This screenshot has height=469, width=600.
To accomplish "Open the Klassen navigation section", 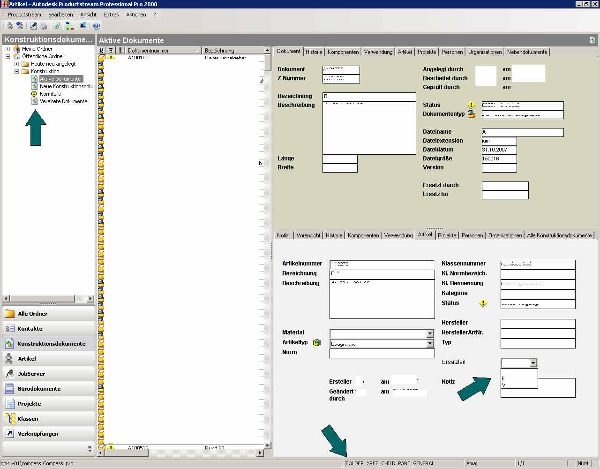I will coord(48,419).
